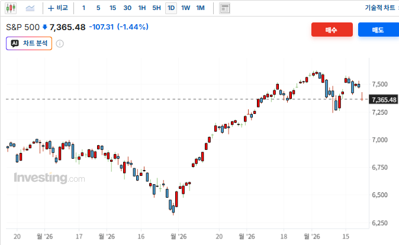Click the 18 date axis label

tap(284, 237)
